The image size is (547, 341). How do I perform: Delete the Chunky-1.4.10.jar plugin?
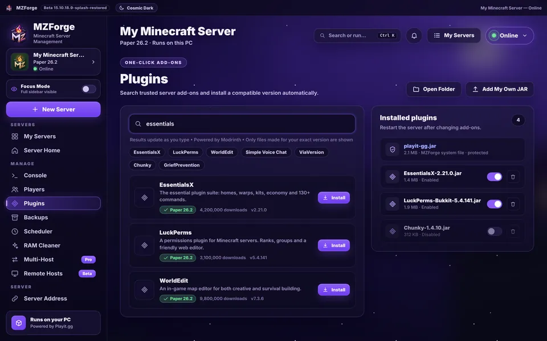coord(513,231)
